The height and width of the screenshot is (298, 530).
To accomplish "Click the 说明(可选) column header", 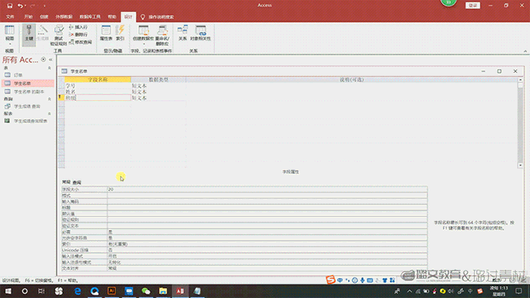I will tap(352, 80).
